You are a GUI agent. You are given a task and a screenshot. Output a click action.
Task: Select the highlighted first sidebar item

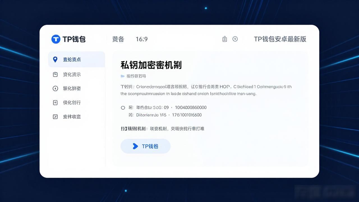coord(77,59)
